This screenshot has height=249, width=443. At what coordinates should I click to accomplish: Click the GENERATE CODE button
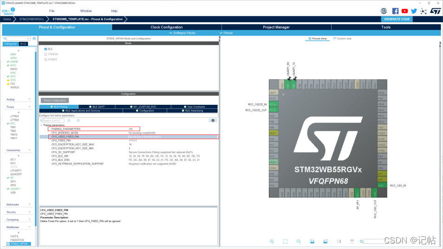tap(397, 19)
